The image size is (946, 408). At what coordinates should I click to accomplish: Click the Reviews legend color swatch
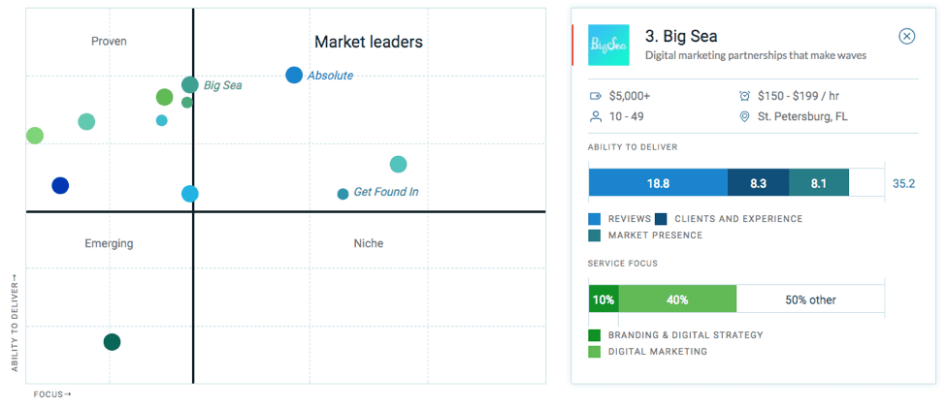point(595,219)
